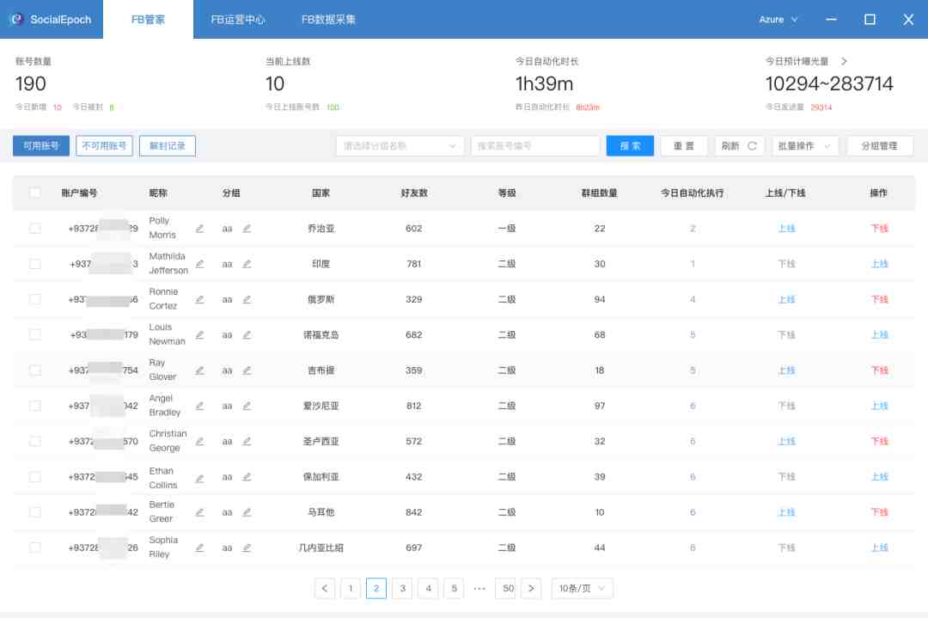The image size is (928, 618).
Task: Edit group pencil icon in Polly Morris row
Action: click(x=247, y=229)
